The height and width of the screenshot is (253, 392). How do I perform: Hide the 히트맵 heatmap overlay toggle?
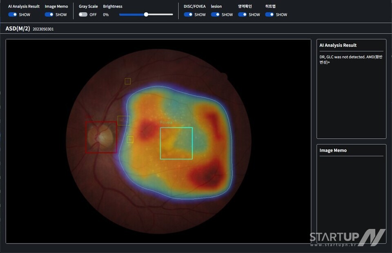(x=269, y=15)
